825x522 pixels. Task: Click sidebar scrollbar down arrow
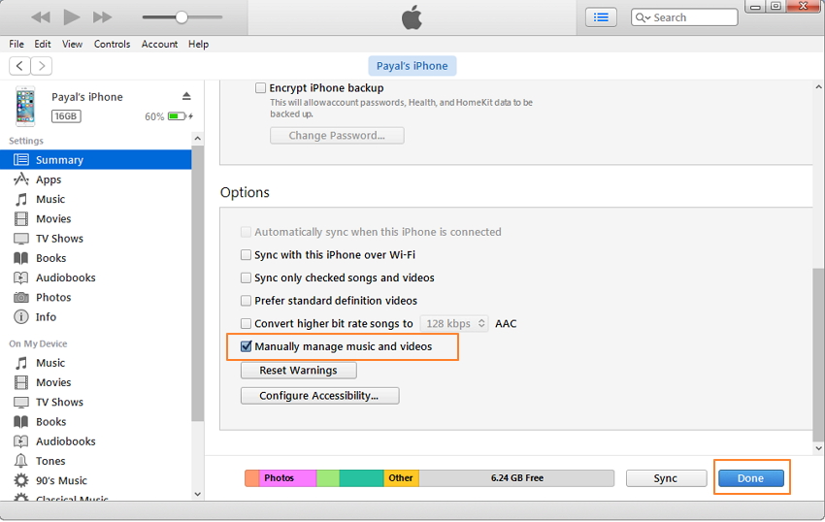coord(197,494)
